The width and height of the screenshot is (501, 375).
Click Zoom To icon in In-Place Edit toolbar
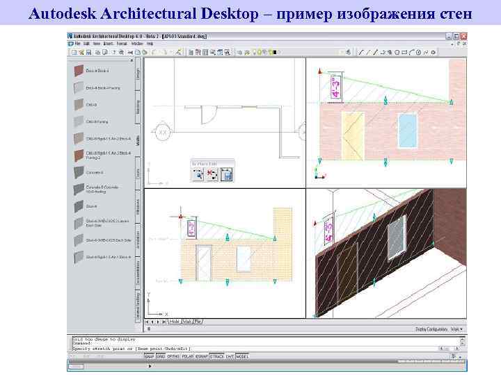[x=198, y=174]
